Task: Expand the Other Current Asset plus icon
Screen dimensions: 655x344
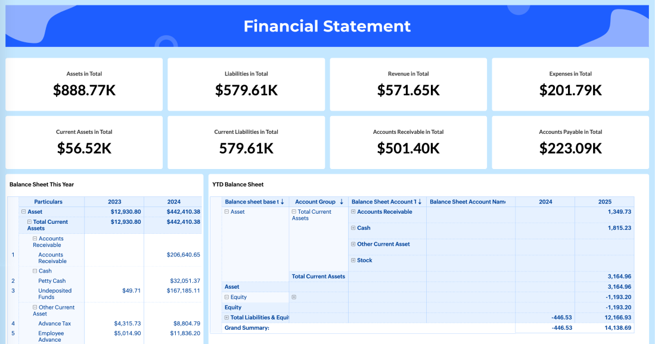Action: coord(352,244)
